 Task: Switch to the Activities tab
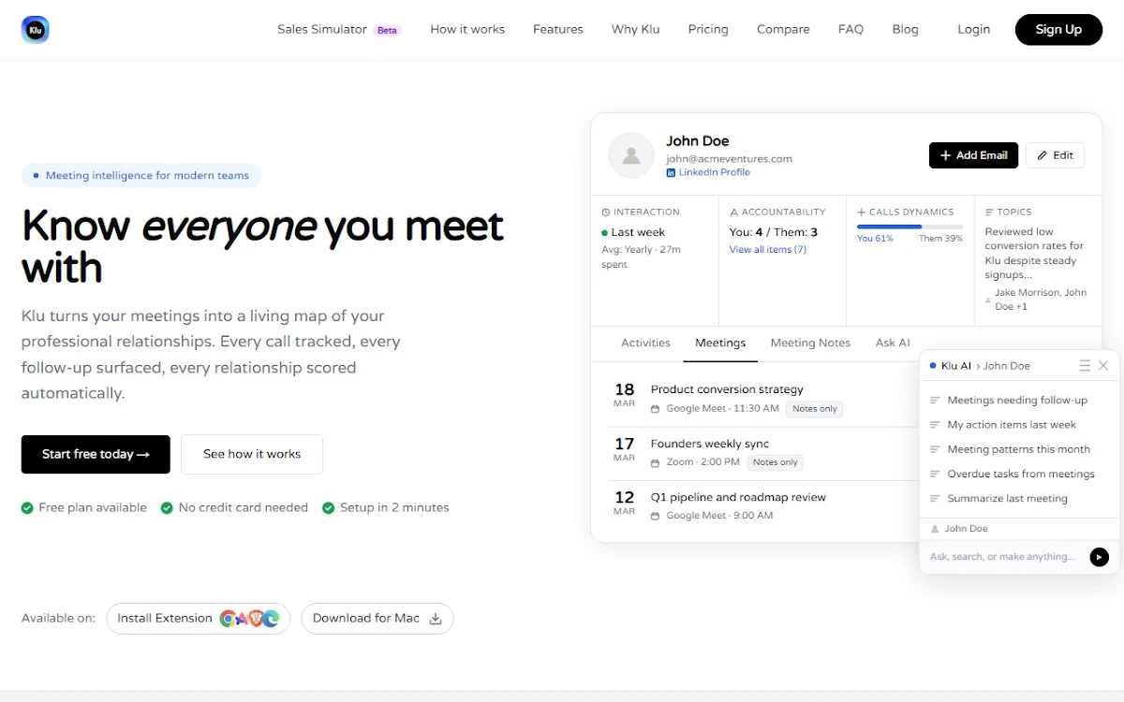click(x=645, y=344)
